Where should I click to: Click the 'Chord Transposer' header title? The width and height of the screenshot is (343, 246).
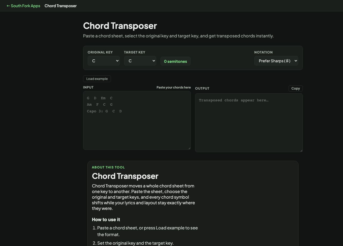coord(61,6)
